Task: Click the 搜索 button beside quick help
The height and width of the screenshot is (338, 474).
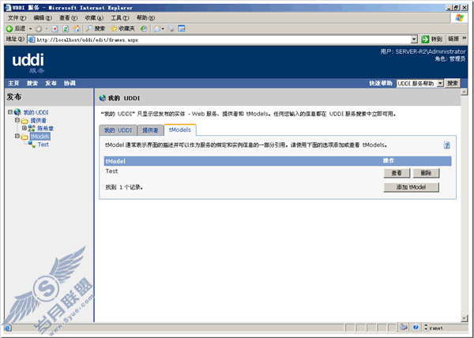Action: pyautogui.click(x=453, y=83)
